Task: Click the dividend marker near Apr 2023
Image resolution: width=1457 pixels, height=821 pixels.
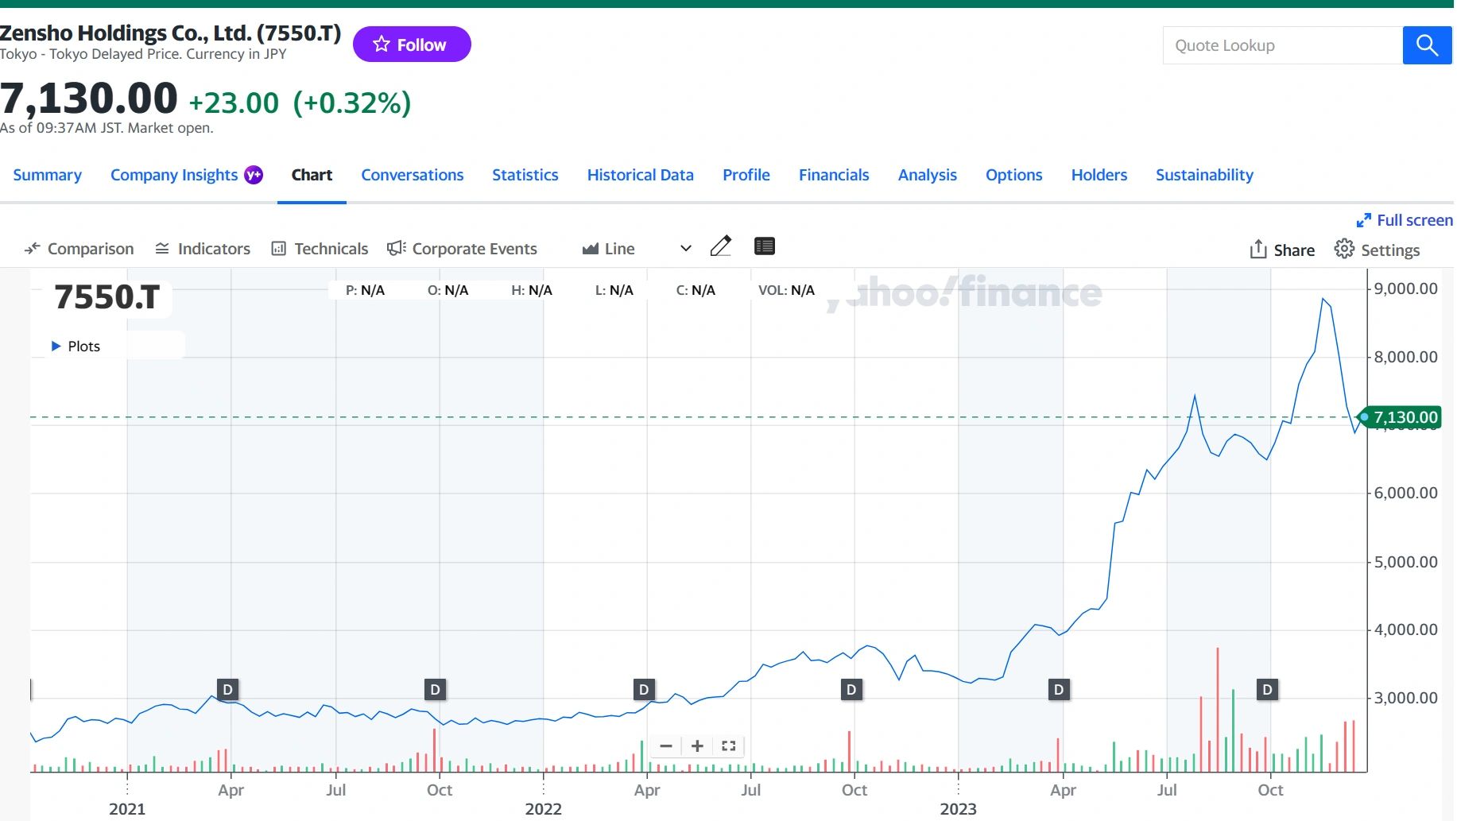Action: click(x=1059, y=689)
